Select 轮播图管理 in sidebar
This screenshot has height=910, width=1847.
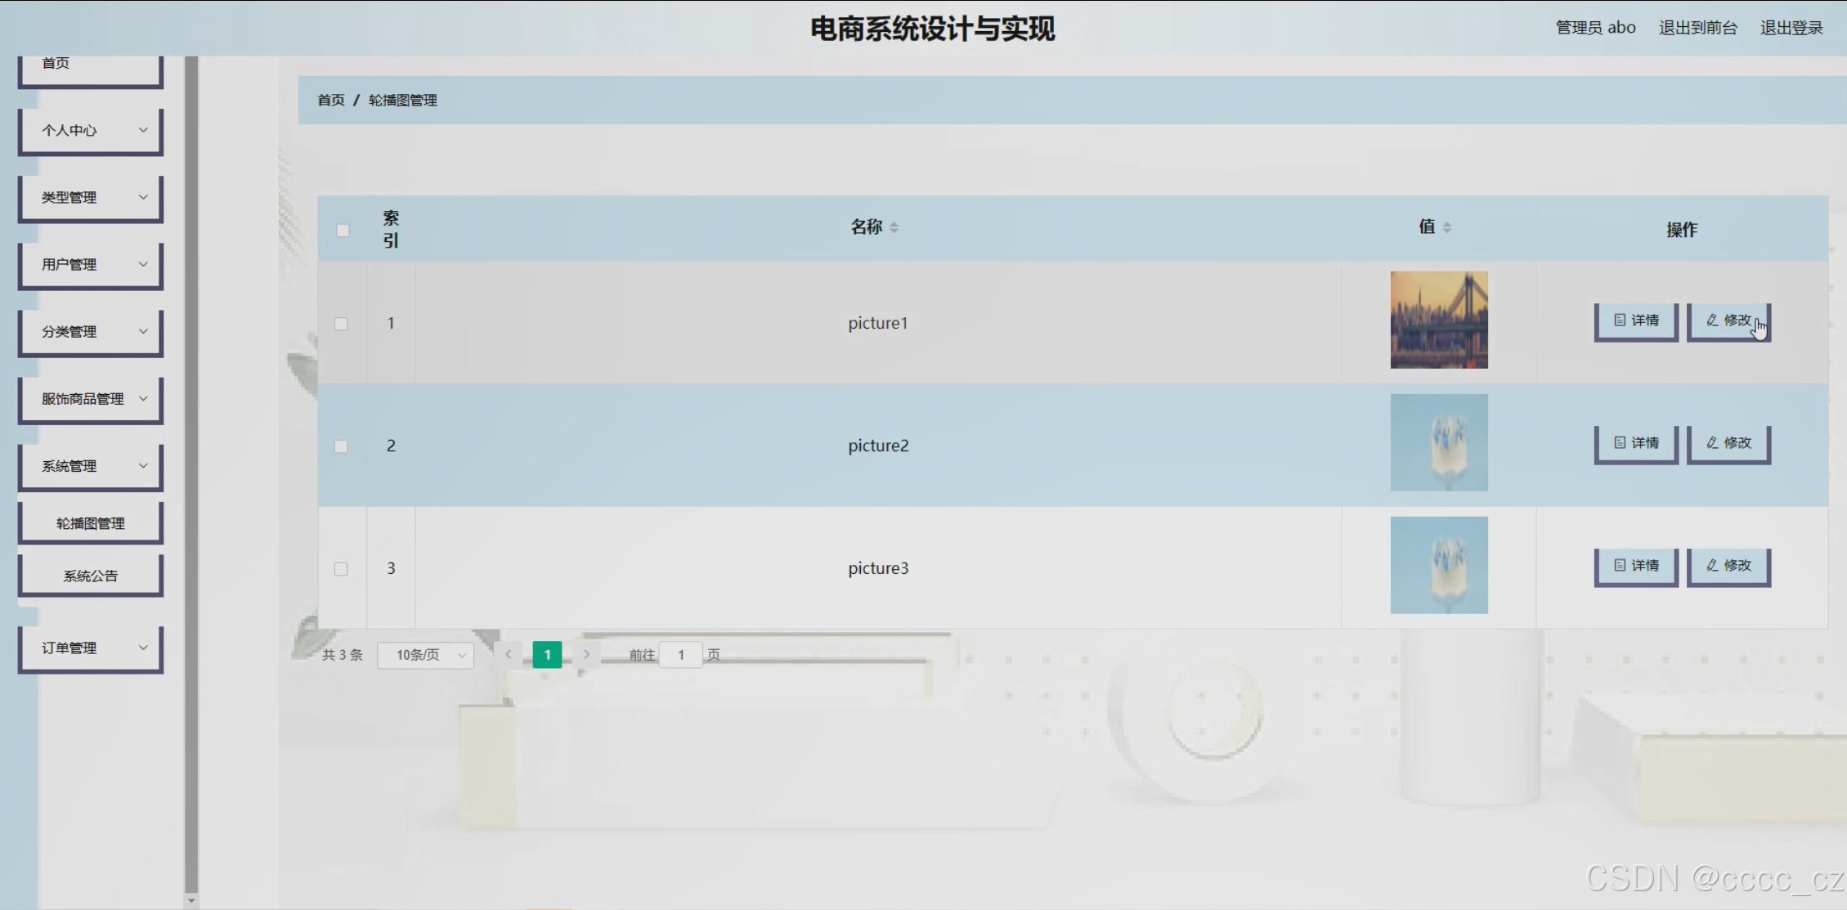coord(91,523)
